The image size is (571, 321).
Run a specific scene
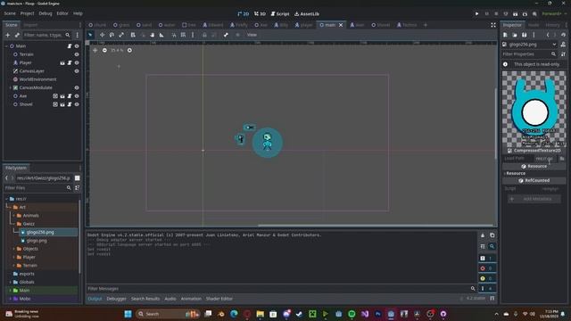coord(525,14)
